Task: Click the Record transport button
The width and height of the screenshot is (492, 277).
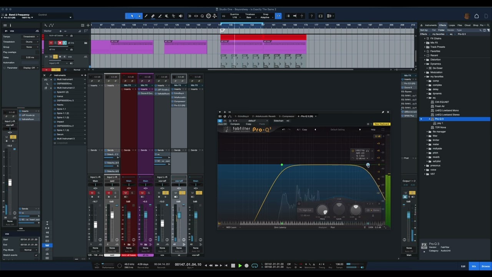Action: (x=246, y=265)
